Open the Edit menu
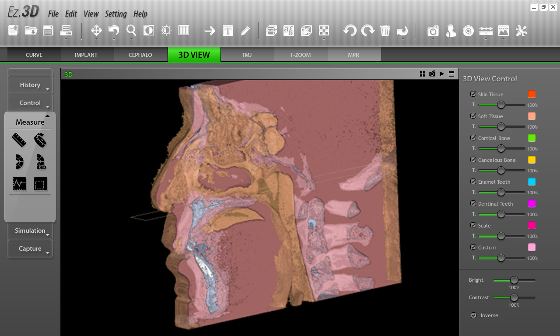Screen dimensions: 560x336 click(71, 14)
